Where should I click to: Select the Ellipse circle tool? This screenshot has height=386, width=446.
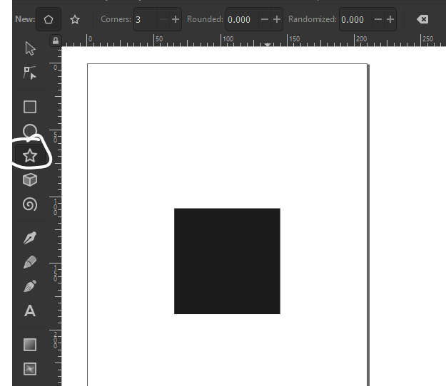30,131
